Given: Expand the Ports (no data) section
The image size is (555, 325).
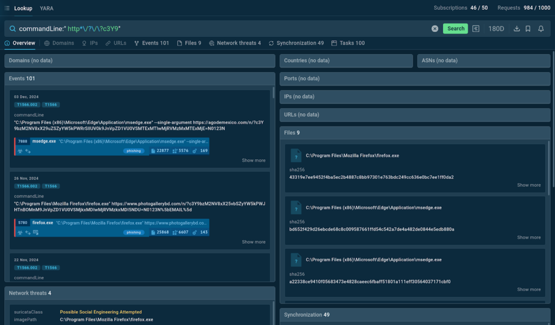Looking at the screenshot, I should [415, 79].
